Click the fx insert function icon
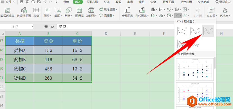Image resolution: width=233 pixels, height=109 pixels. (52, 27)
